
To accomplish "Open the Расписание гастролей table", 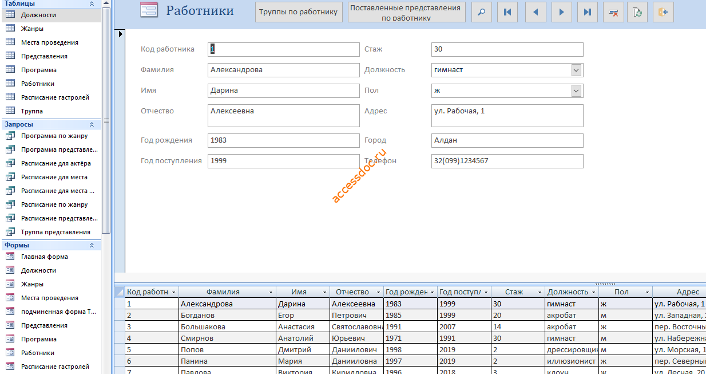I will pos(51,97).
